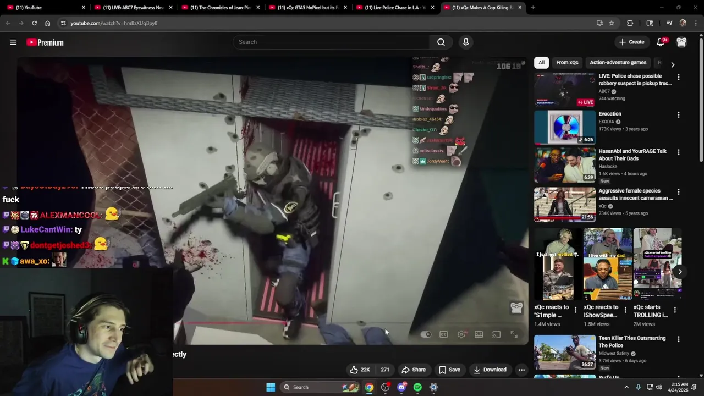Screen dimensions: 704x396
Task: Open Aggressive female species video thumbnail
Action: coord(565,204)
